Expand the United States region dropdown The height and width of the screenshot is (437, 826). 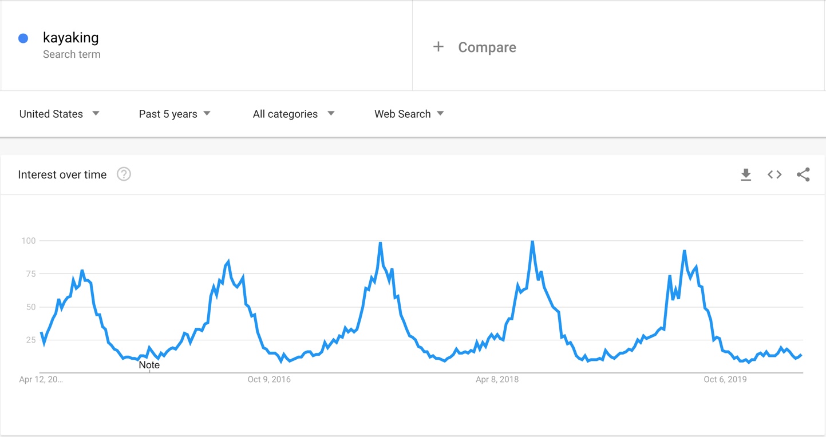tap(60, 114)
